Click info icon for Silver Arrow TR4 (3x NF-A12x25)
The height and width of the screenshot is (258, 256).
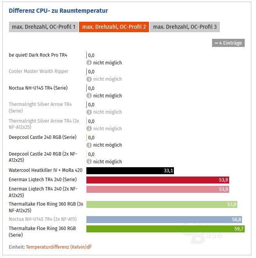pos(89,128)
